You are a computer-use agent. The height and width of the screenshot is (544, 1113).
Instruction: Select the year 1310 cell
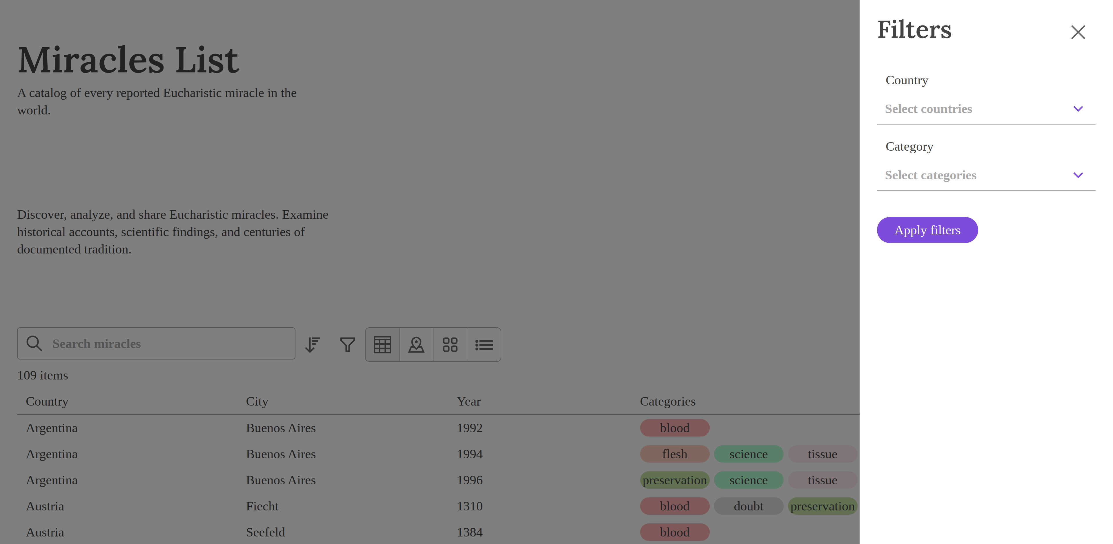469,506
